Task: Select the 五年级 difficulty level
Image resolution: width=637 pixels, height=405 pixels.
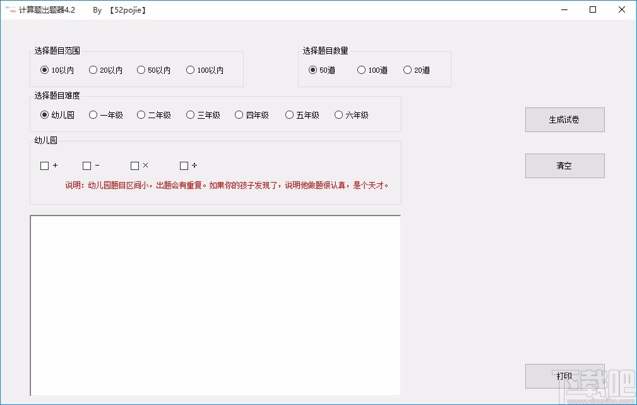Action: 289,115
